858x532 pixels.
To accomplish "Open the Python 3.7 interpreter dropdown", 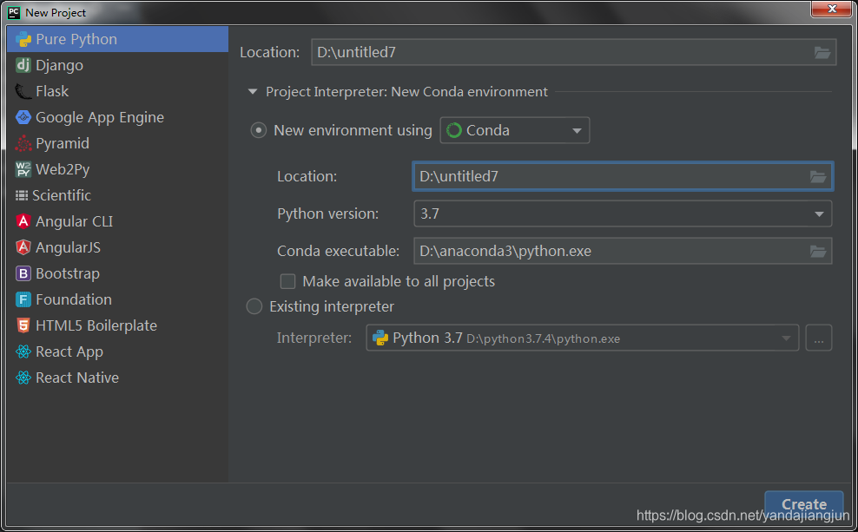I will click(x=786, y=338).
